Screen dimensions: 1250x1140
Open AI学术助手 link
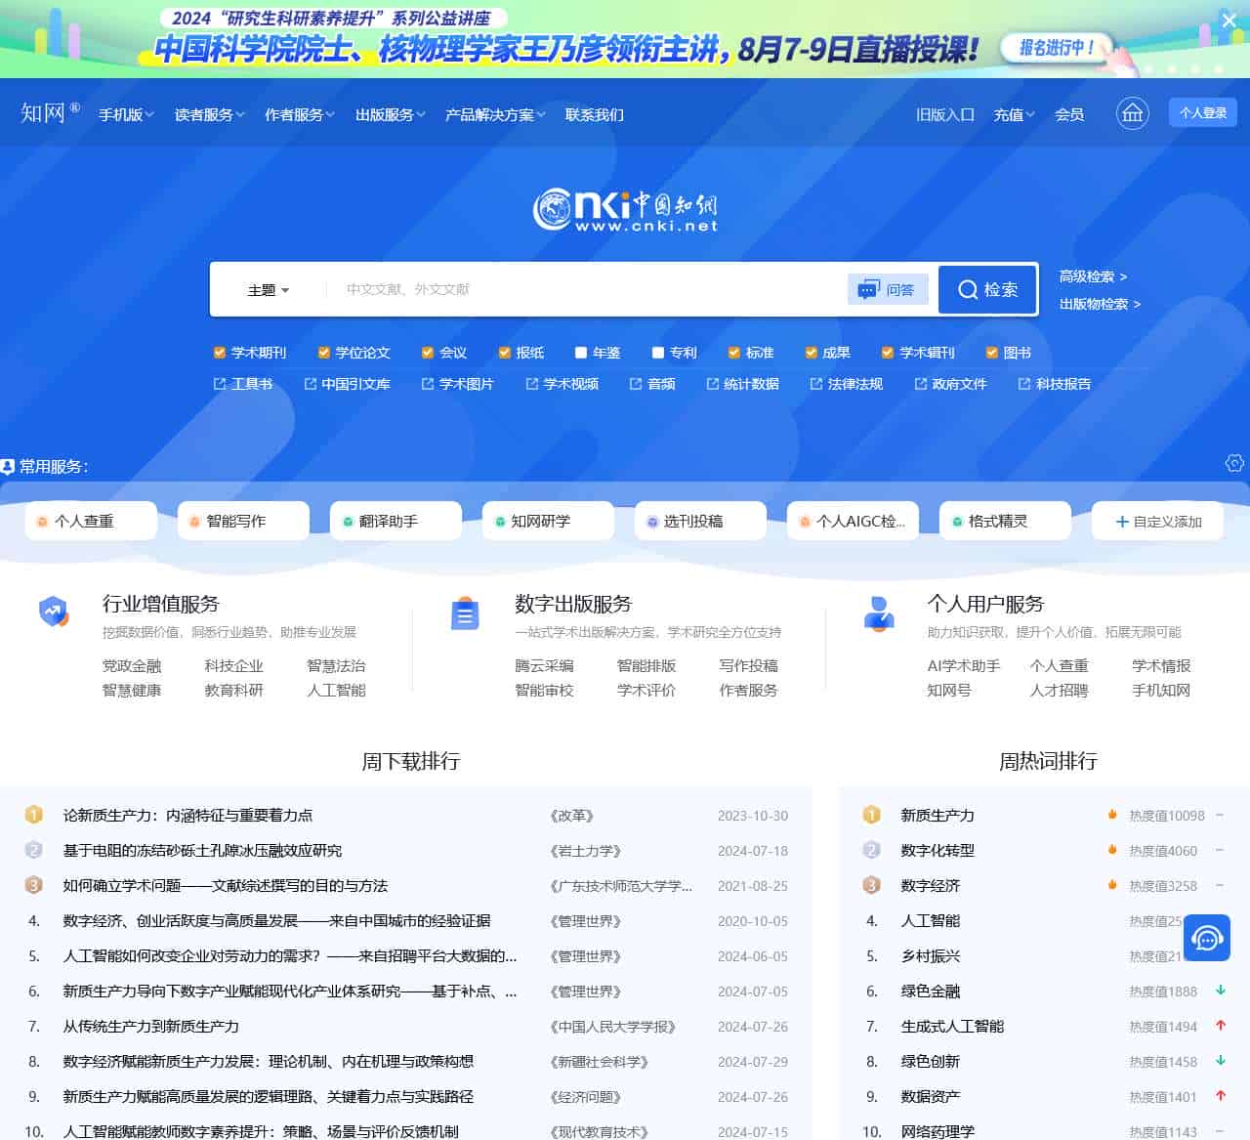963,665
